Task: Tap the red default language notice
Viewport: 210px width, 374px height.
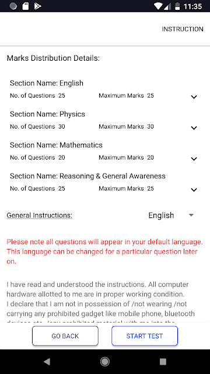Action: 105,252
